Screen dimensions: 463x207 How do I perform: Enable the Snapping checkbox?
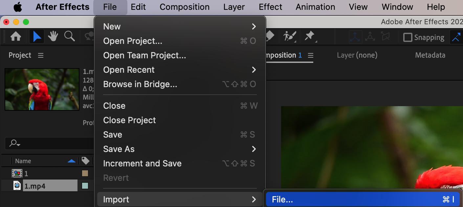(x=408, y=37)
